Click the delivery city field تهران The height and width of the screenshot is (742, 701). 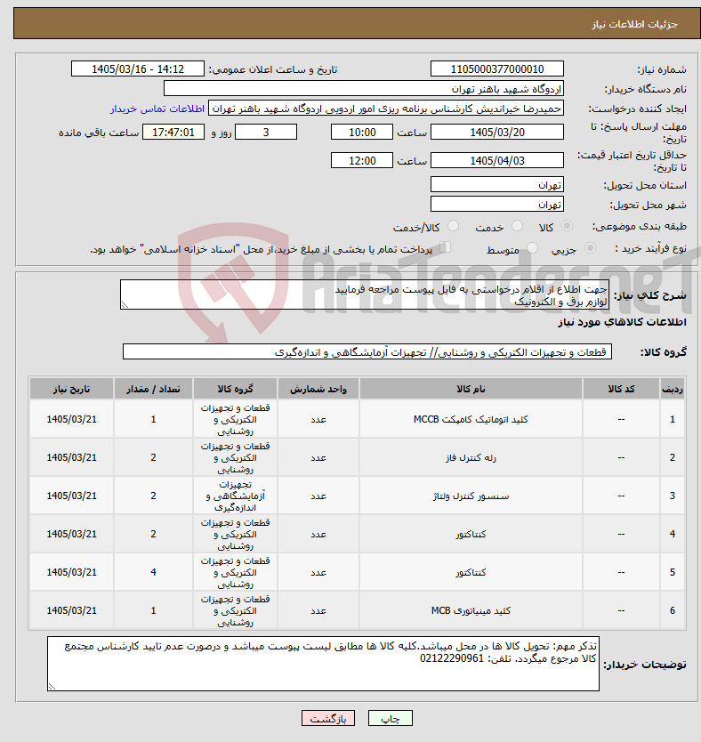tap(497, 204)
